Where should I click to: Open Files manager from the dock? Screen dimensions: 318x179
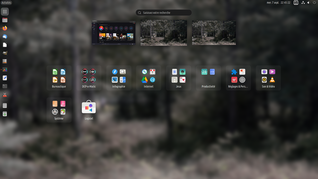pos(4,20)
